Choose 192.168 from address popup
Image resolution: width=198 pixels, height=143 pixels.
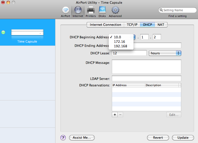coord(121,46)
